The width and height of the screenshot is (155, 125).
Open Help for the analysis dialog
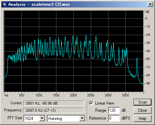pos(142,119)
